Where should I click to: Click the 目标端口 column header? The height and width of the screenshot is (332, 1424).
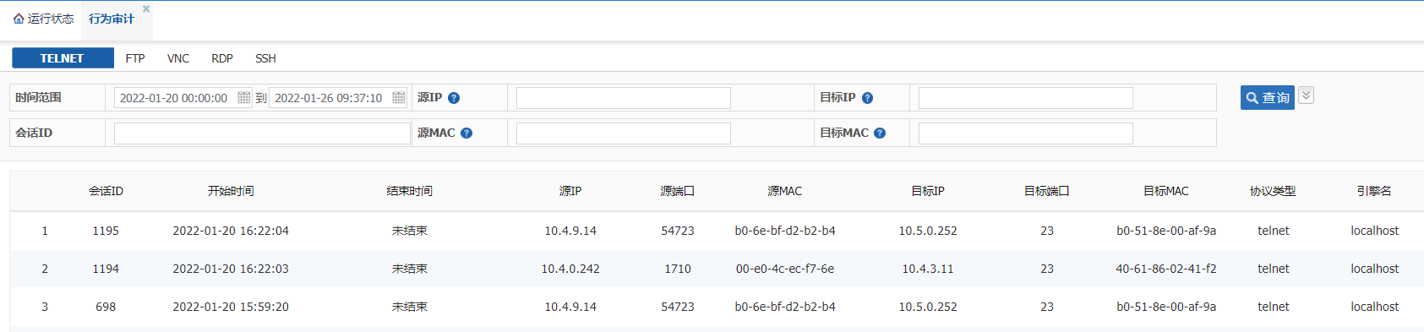click(1047, 192)
